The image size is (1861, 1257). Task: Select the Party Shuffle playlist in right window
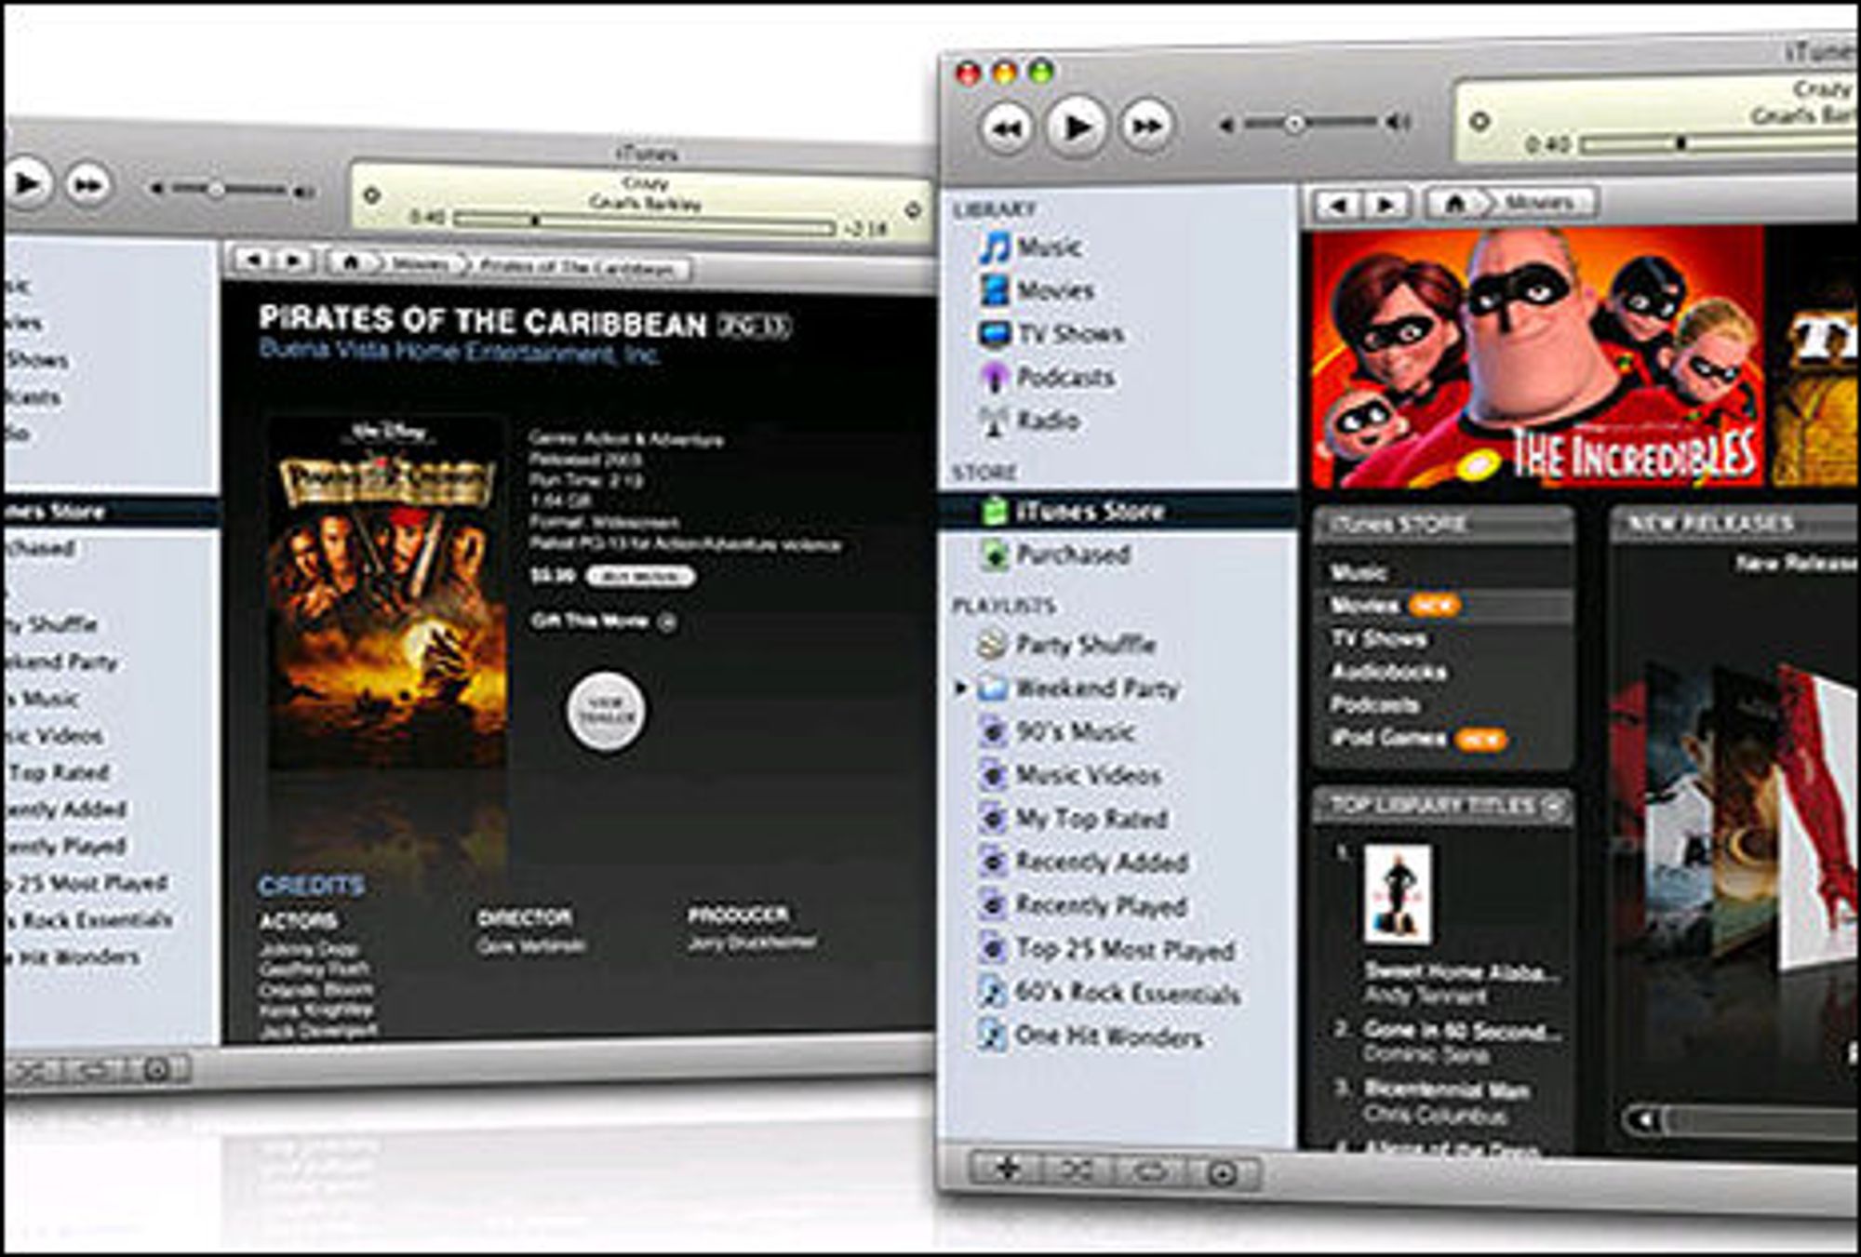1067,644
